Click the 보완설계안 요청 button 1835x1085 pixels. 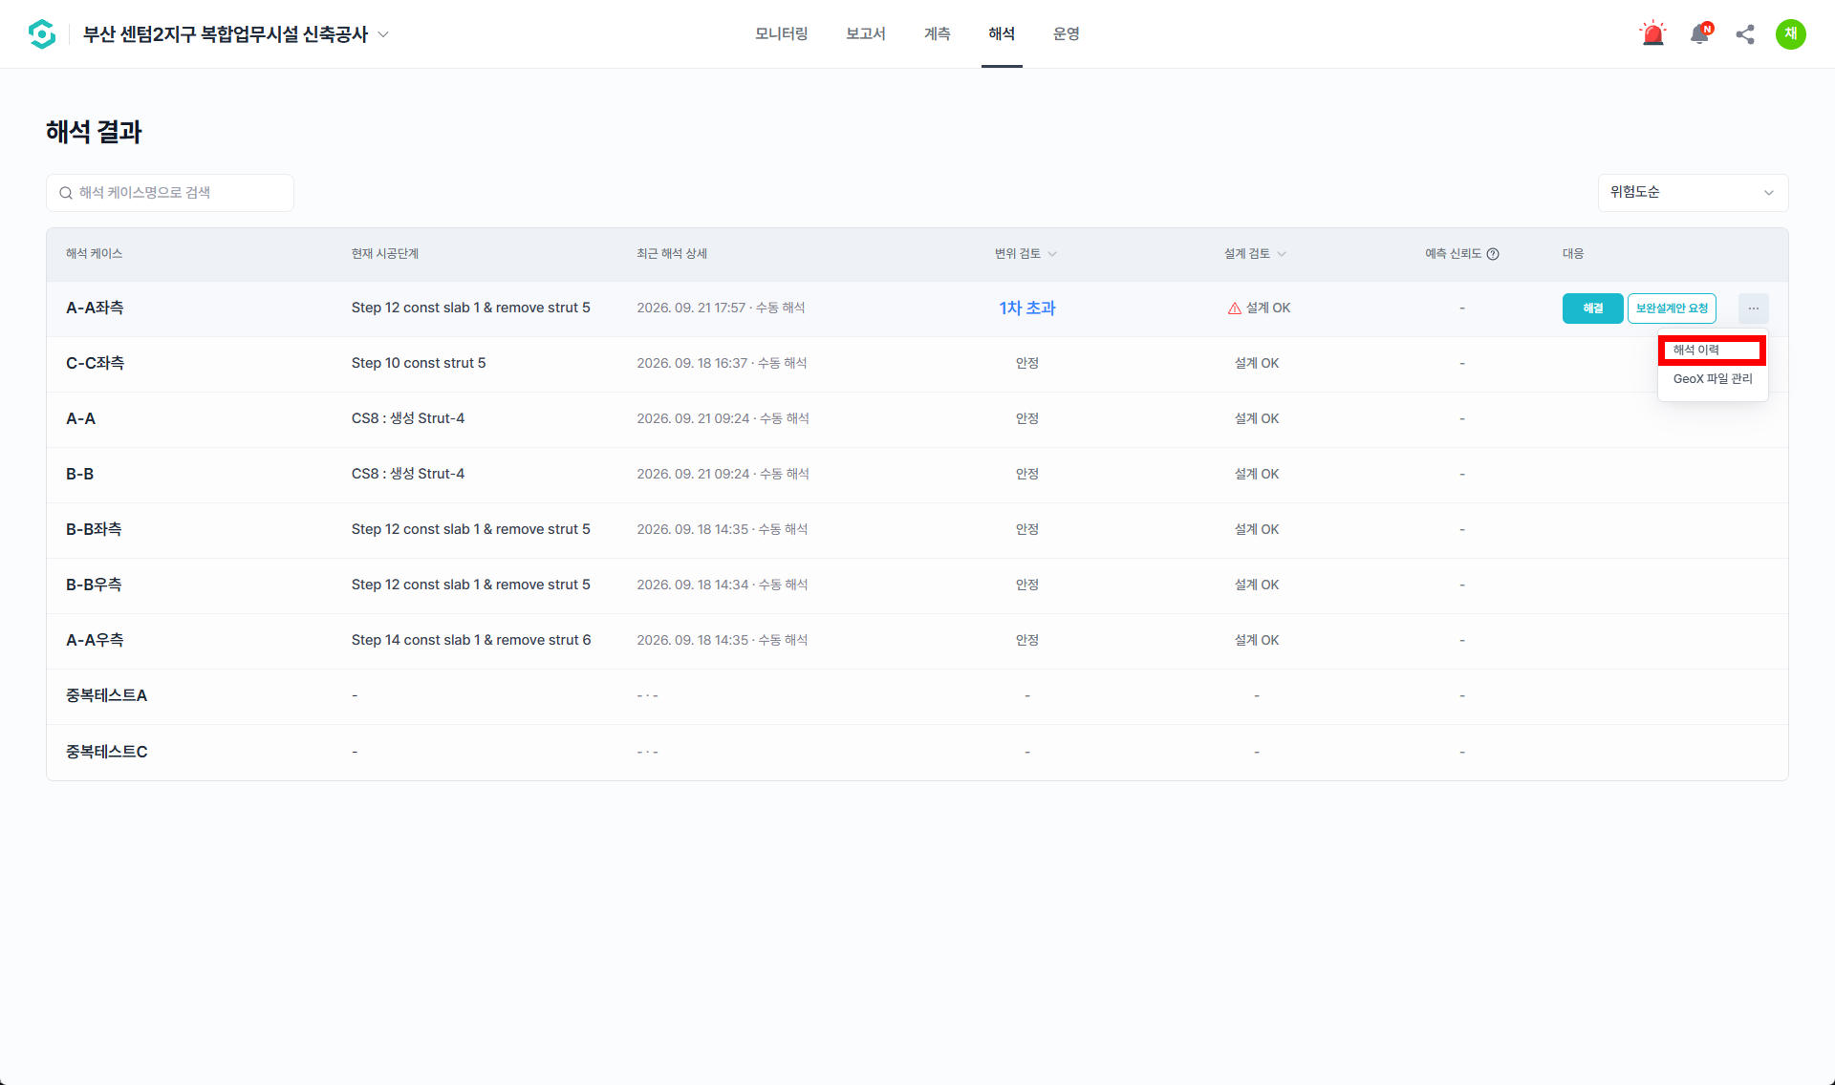pos(1672,308)
